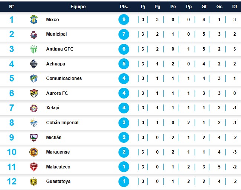The width and height of the screenshot is (241, 190).
Task: Click Municipal's blue 7 points badge
Action: (124, 35)
